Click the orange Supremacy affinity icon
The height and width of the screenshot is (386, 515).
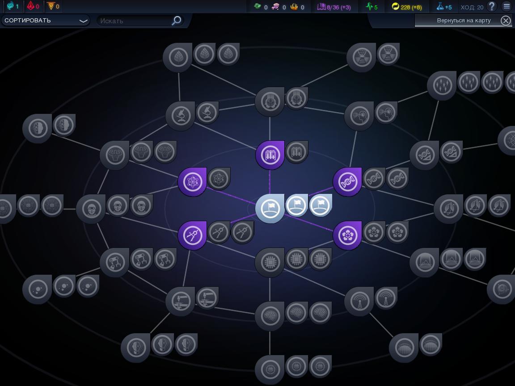[x=51, y=6]
